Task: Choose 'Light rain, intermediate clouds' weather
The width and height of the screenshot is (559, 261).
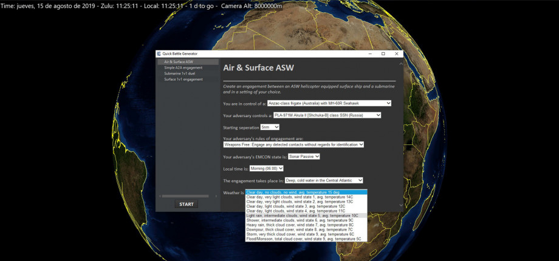Action: tap(306, 215)
